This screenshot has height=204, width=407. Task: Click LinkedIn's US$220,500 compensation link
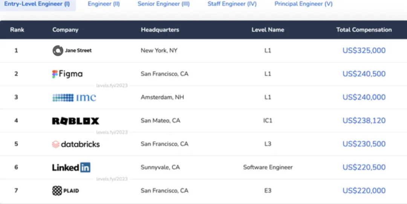click(364, 168)
